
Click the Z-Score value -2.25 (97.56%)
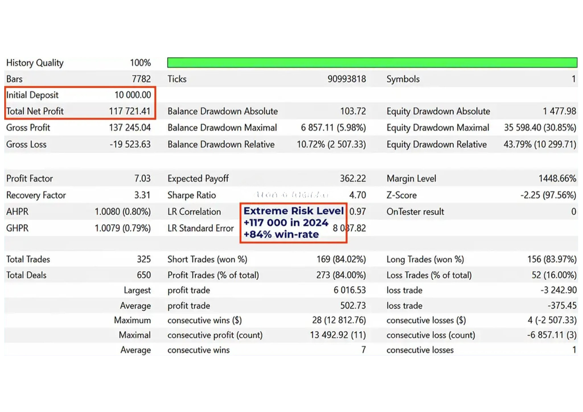548,195
